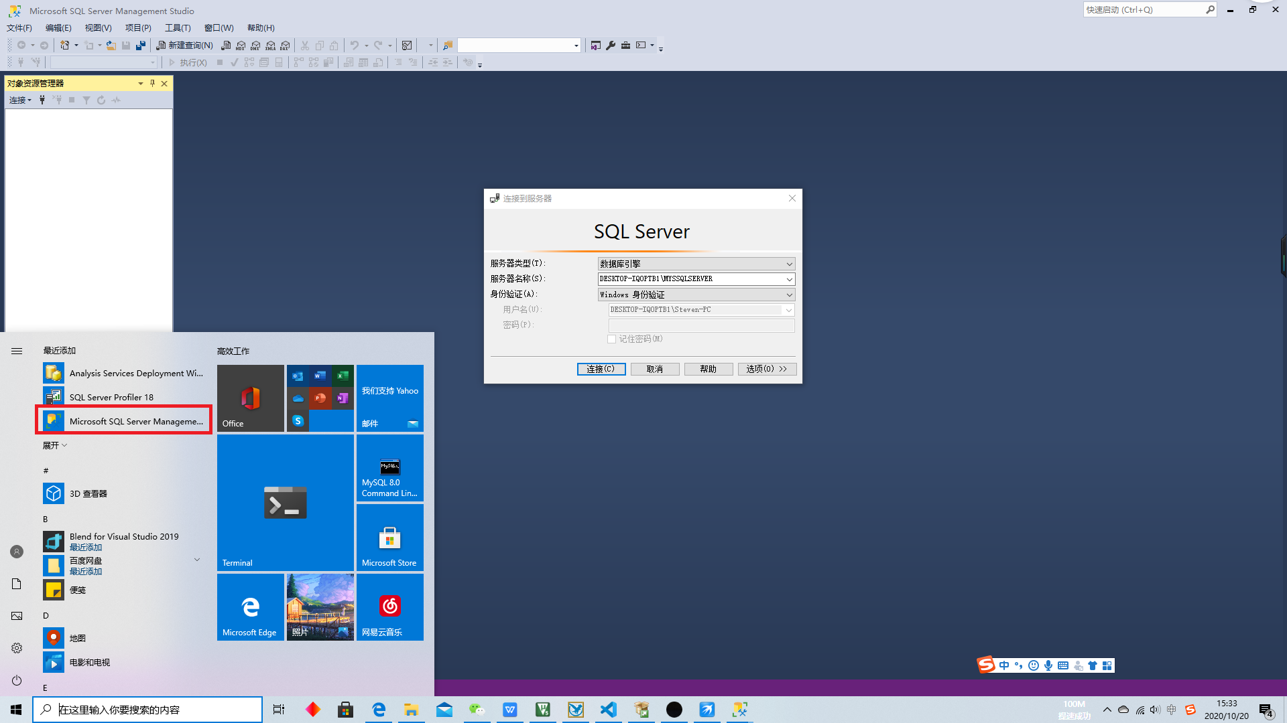Expand 展开 in recently added list
This screenshot has height=723, width=1287.
click(x=55, y=445)
